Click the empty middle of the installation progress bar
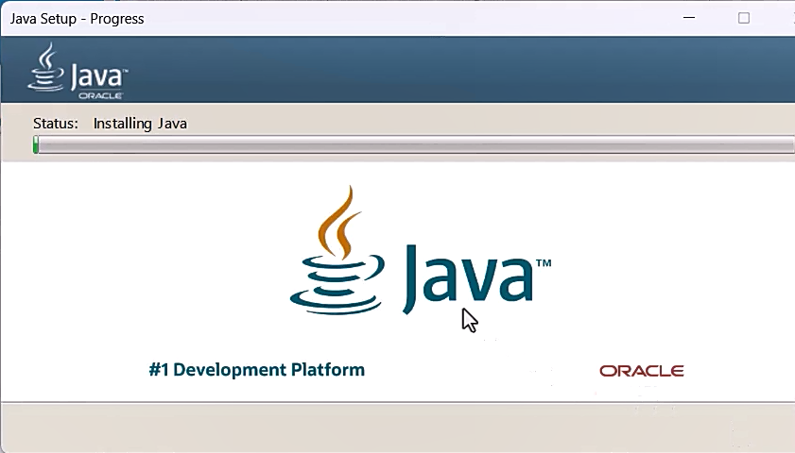Image resolution: width=795 pixels, height=453 pixels. pos(416,144)
